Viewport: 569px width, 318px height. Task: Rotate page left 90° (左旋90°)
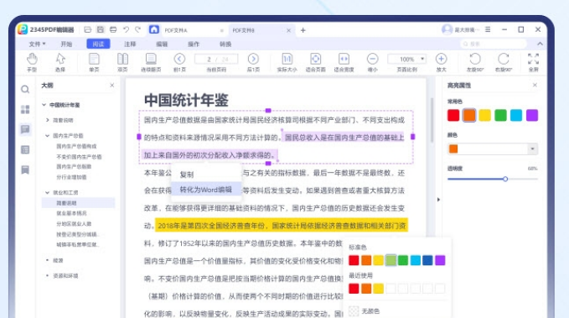tap(475, 62)
